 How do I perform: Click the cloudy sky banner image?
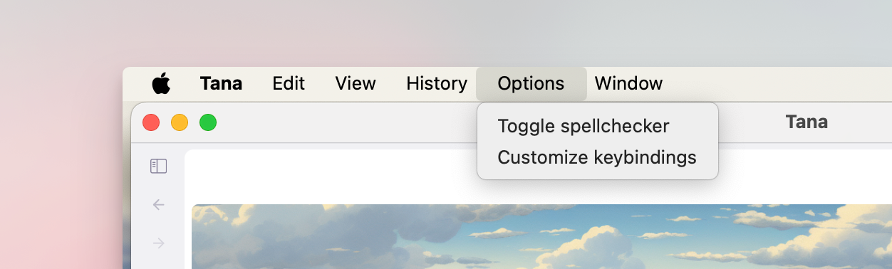coord(541,236)
